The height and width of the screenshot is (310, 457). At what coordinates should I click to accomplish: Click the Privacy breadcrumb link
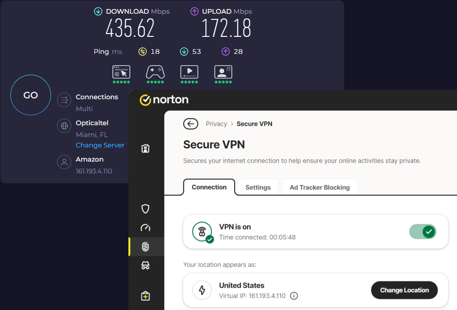point(216,124)
